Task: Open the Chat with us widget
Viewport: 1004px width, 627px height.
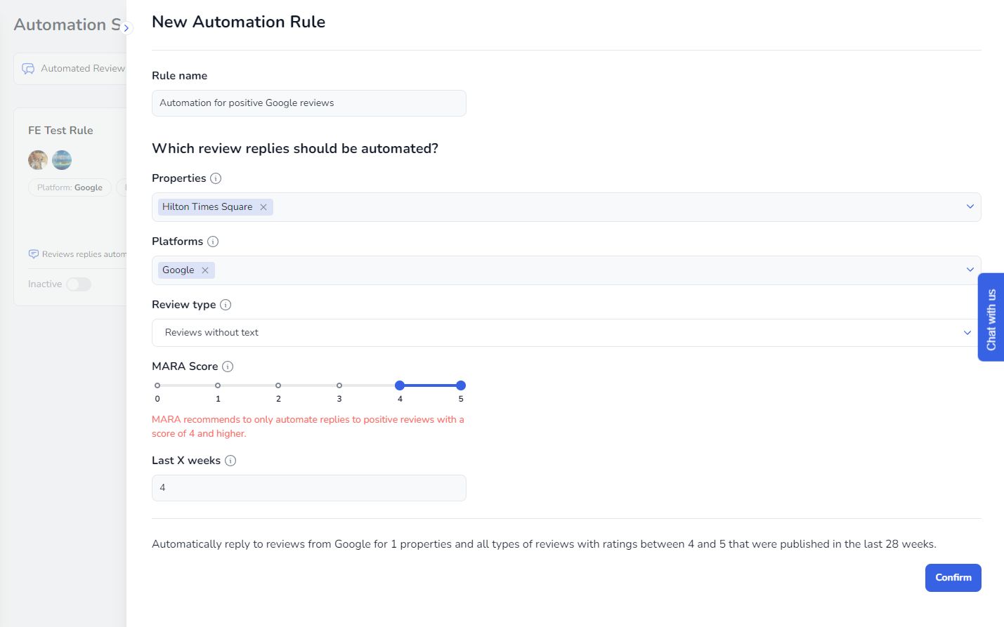Action: coord(991,317)
